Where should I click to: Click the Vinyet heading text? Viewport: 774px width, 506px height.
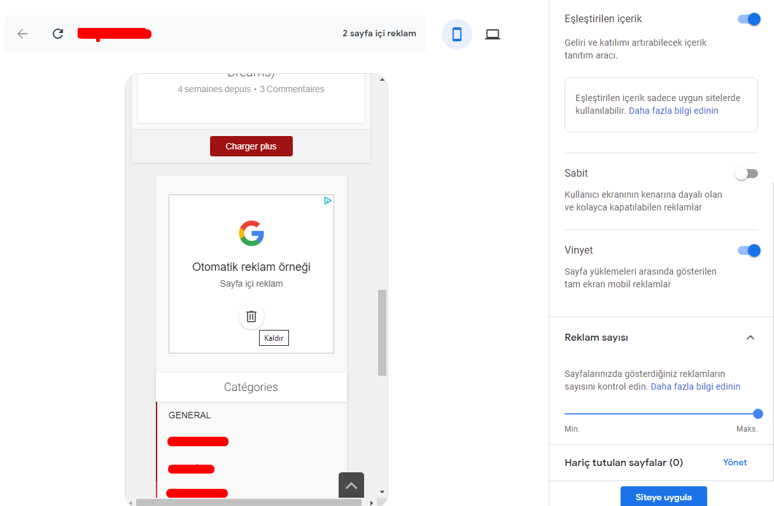point(579,250)
